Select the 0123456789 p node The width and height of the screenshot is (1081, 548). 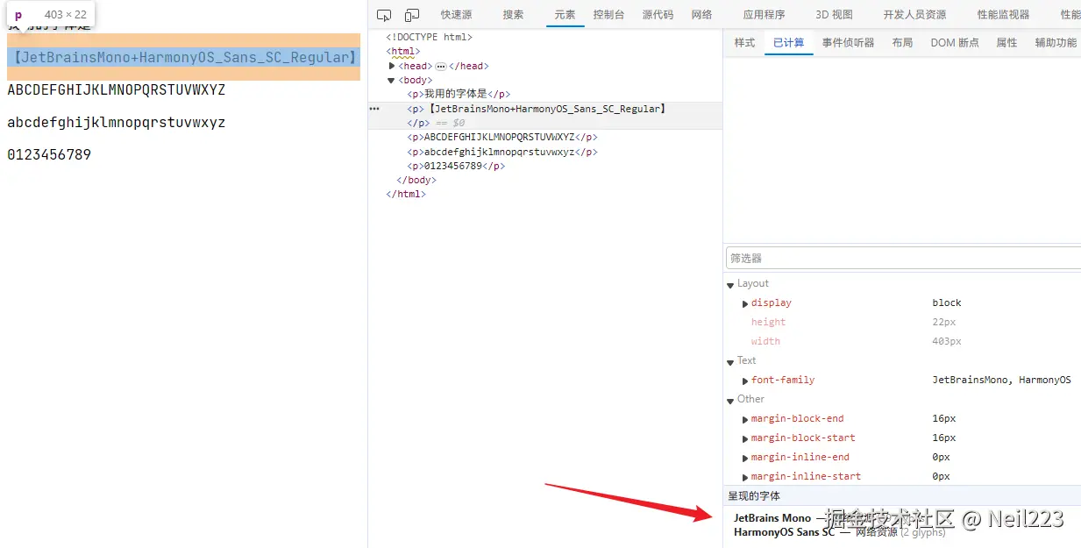coord(456,166)
